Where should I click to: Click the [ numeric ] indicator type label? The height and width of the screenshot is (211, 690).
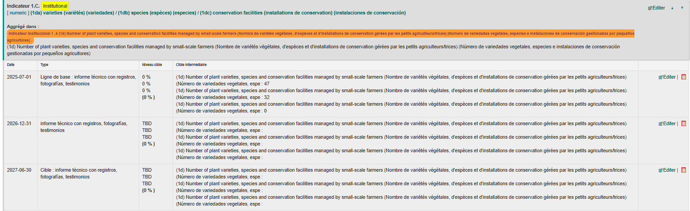pyautogui.click(x=18, y=13)
